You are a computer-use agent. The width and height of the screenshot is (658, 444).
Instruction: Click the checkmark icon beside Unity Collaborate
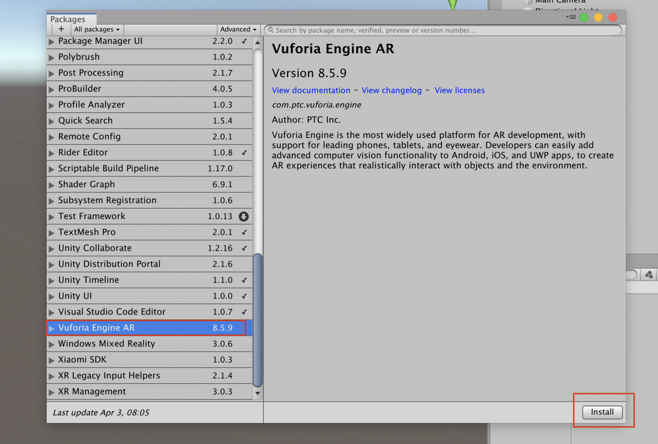[x=244, y=248]
